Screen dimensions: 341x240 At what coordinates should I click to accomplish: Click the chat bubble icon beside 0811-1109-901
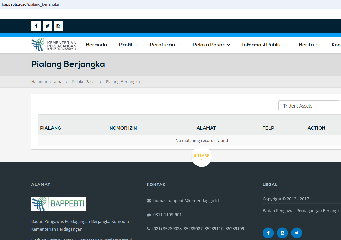pyautogui.click(x=149, y=215)
